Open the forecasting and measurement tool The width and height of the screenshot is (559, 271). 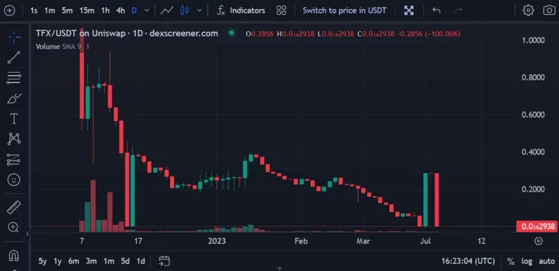(x=14, y=159)
